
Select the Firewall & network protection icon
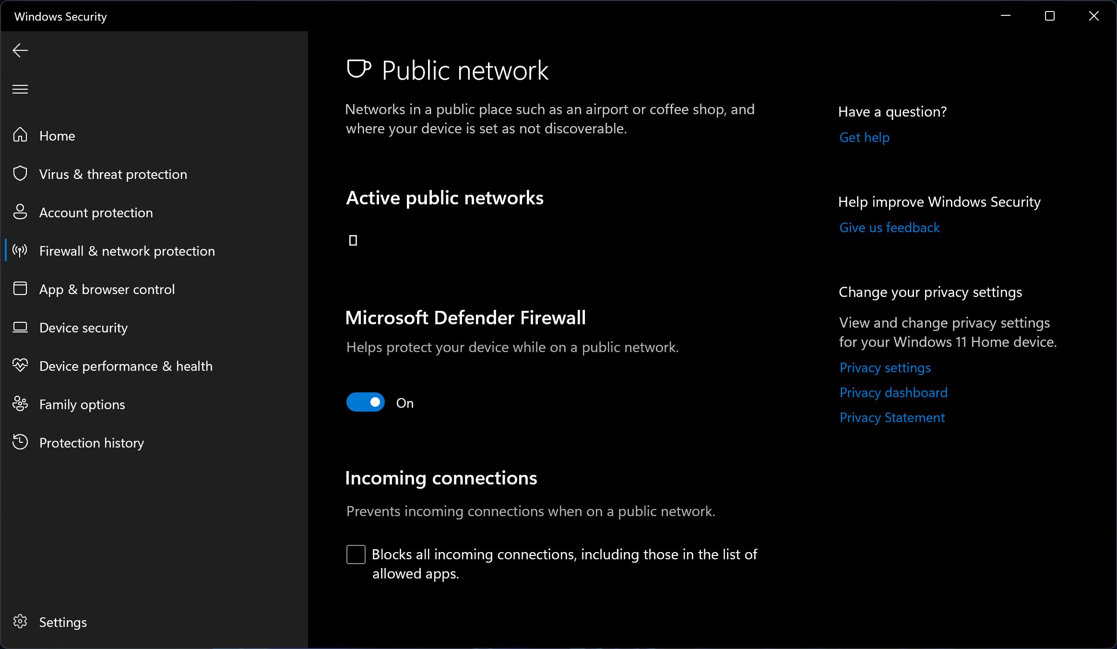[20, 250]
